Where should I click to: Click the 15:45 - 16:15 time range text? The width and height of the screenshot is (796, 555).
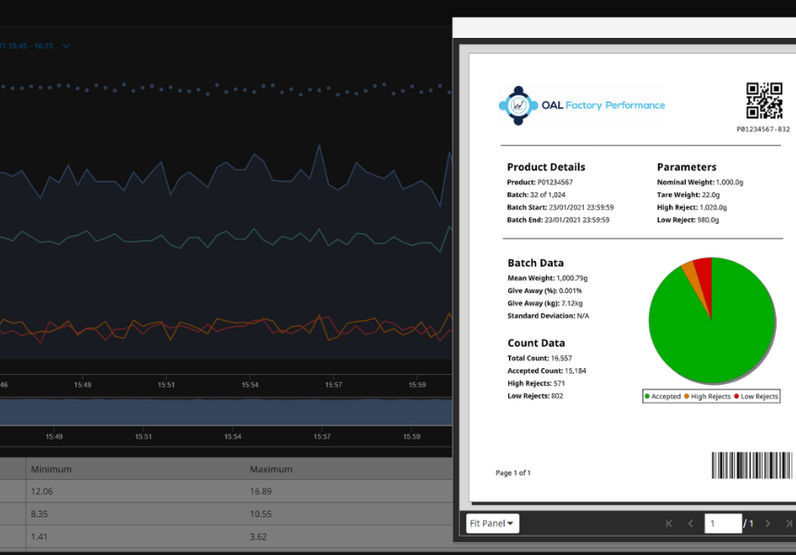pyautogui.click(x=28, y=46)
